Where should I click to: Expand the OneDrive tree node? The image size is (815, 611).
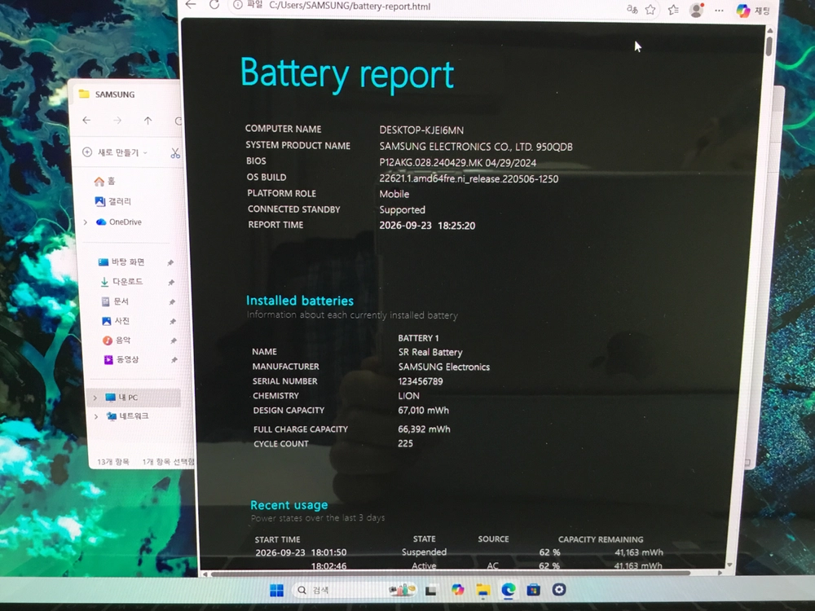click(86, 222)
